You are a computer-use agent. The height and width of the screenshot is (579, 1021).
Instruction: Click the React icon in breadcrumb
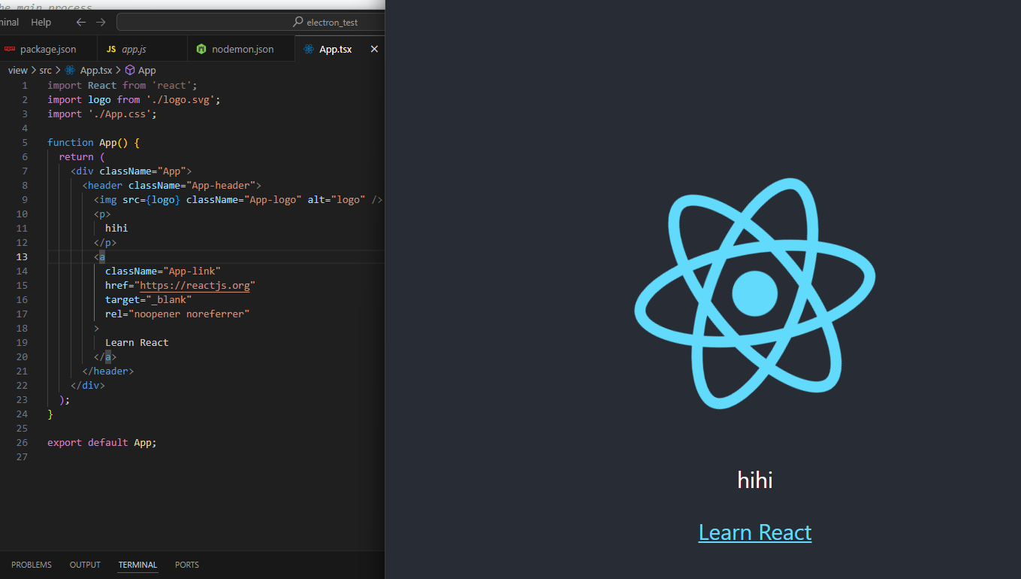[x=71, y=70]
